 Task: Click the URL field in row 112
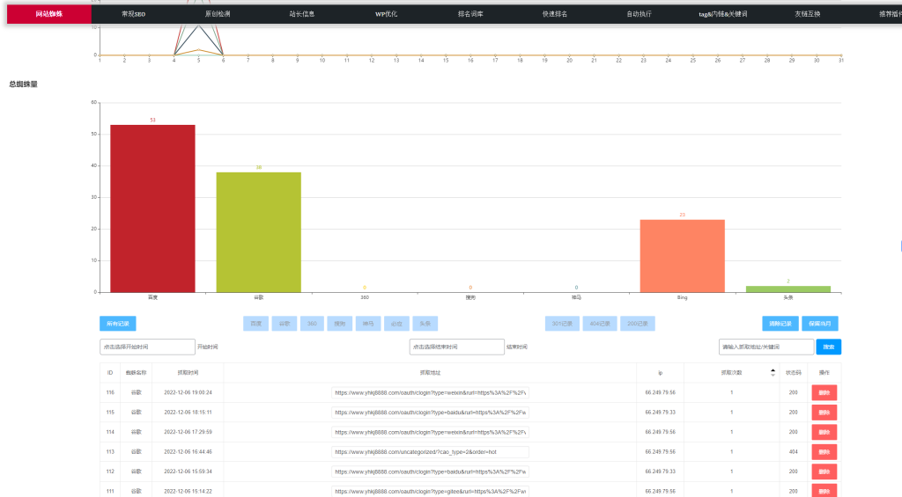430,471
